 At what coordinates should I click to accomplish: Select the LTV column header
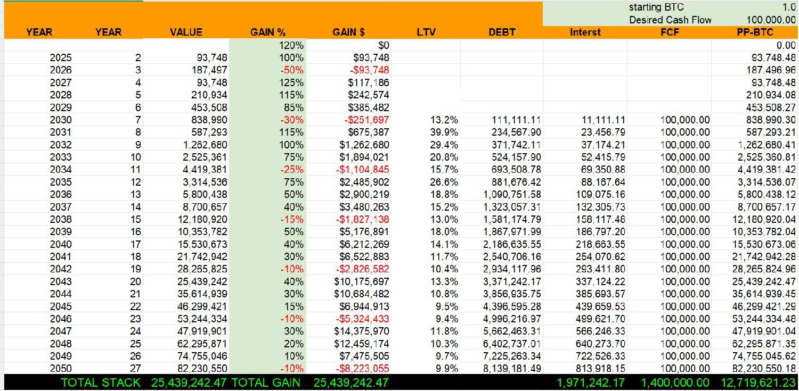tap(426, 32)
